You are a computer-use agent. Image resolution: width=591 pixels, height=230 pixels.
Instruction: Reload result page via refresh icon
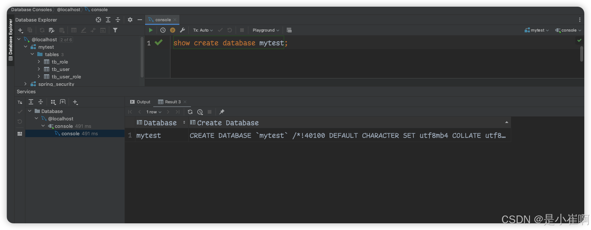tap(190, 112)
